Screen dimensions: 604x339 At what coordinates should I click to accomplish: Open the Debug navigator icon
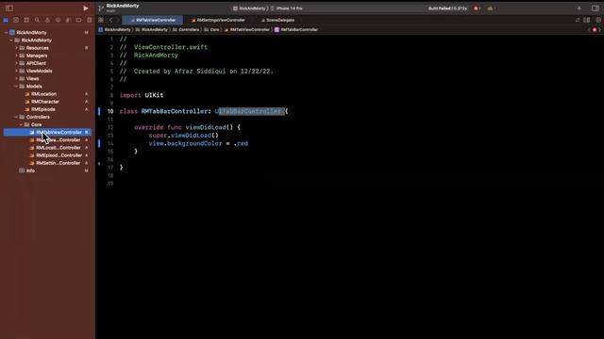68,20
